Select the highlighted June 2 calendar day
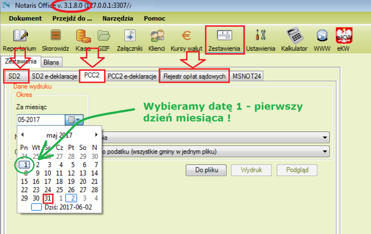Viewport: 371px width, 234px height. (71, 198)
